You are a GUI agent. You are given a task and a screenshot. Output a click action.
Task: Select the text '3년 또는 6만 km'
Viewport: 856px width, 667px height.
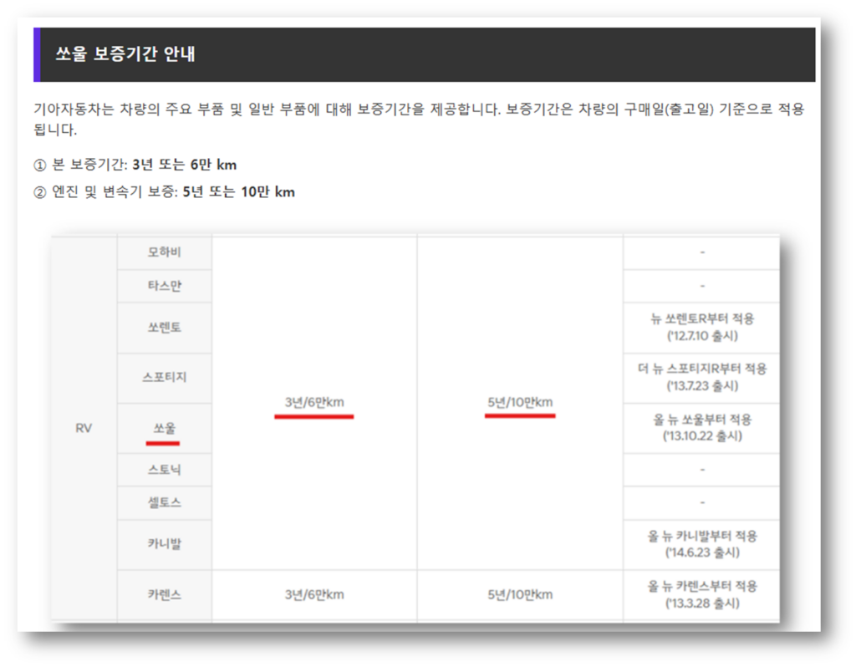click(x=185, y=165)
